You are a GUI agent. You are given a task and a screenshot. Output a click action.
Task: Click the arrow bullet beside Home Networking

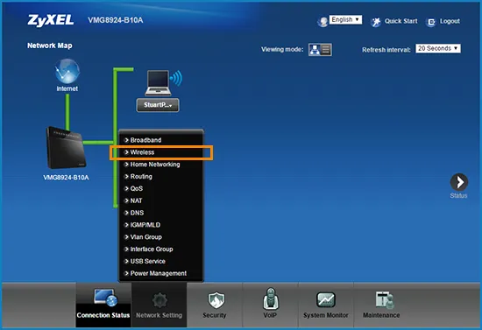coord(126,165)
